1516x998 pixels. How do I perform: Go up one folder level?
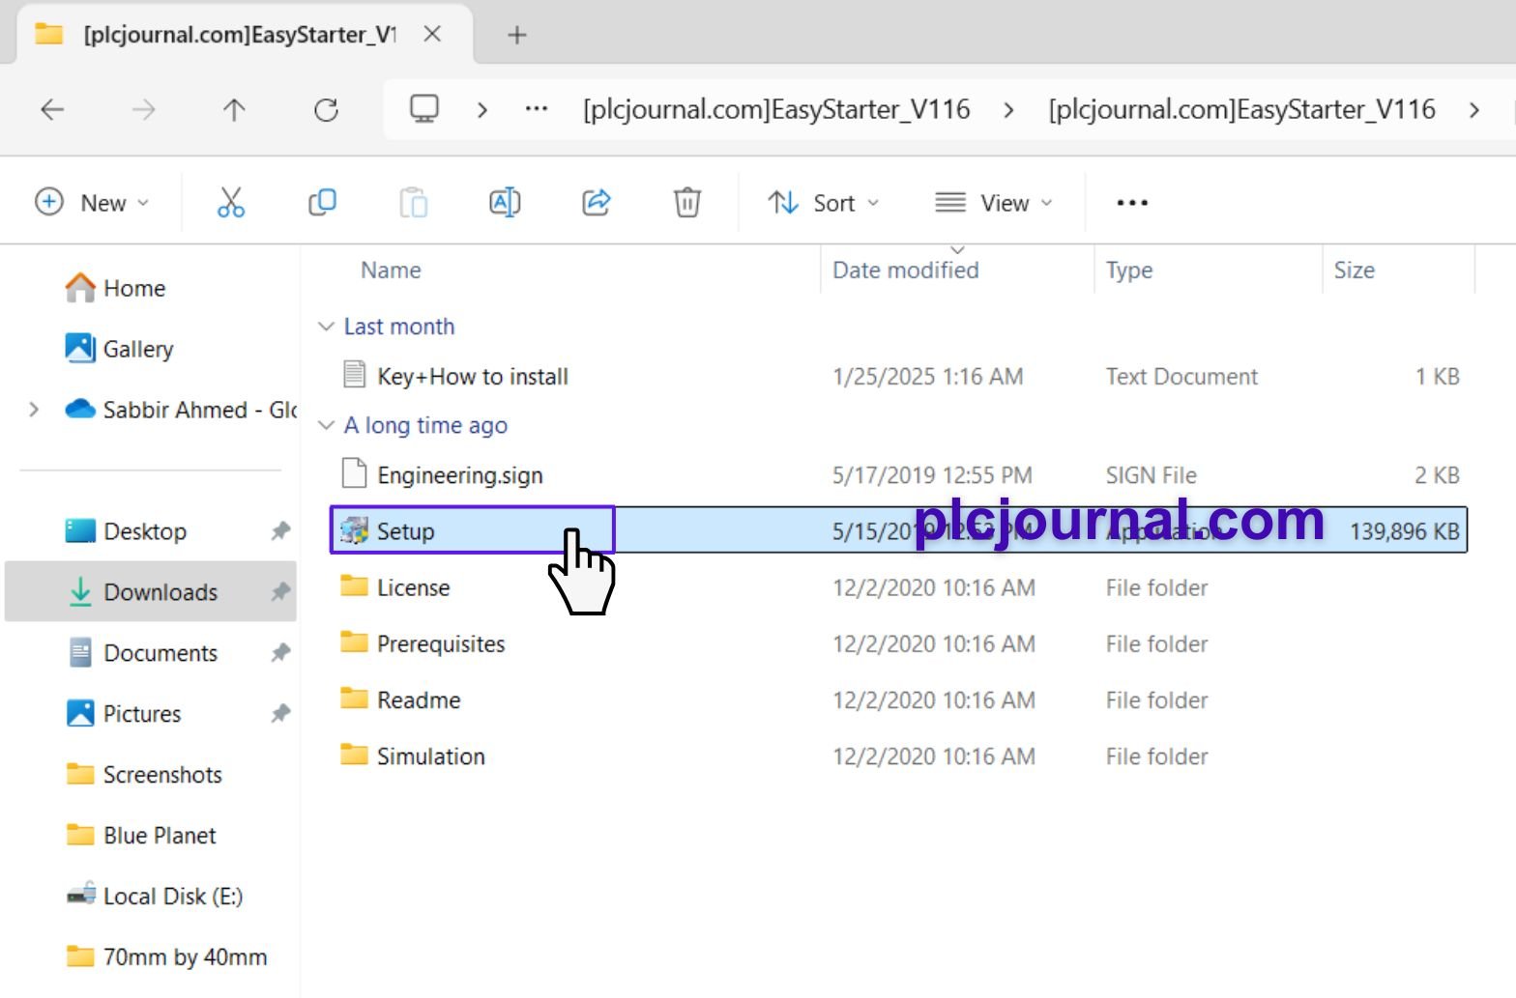pos(234,110)
